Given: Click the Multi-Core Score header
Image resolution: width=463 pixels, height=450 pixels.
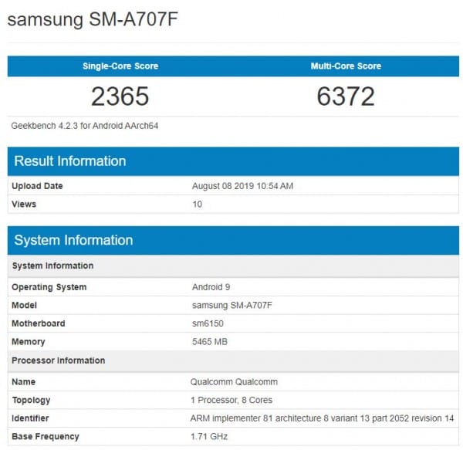Looking at the screenshot, I should point(346,66).
